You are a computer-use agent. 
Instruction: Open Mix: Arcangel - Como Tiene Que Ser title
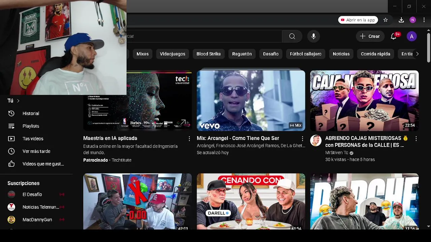pyautogui.click(x=238, y=138)
